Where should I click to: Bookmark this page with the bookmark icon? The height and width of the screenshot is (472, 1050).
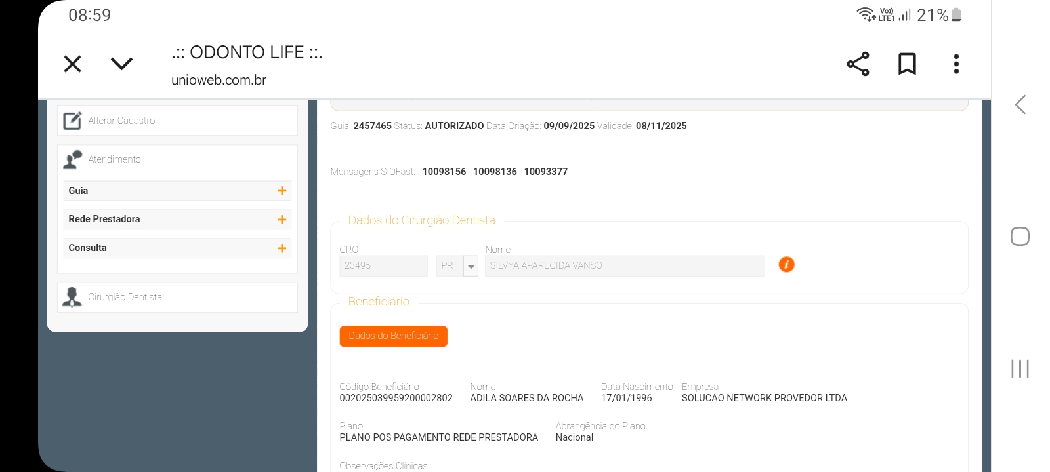907,64
